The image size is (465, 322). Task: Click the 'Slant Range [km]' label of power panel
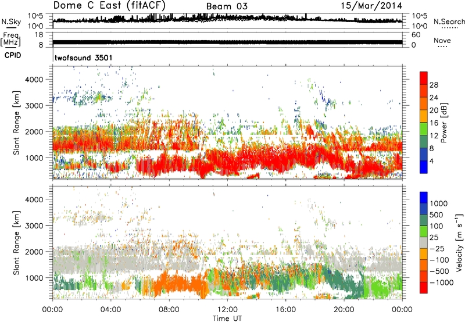click(x=16, y=123)
